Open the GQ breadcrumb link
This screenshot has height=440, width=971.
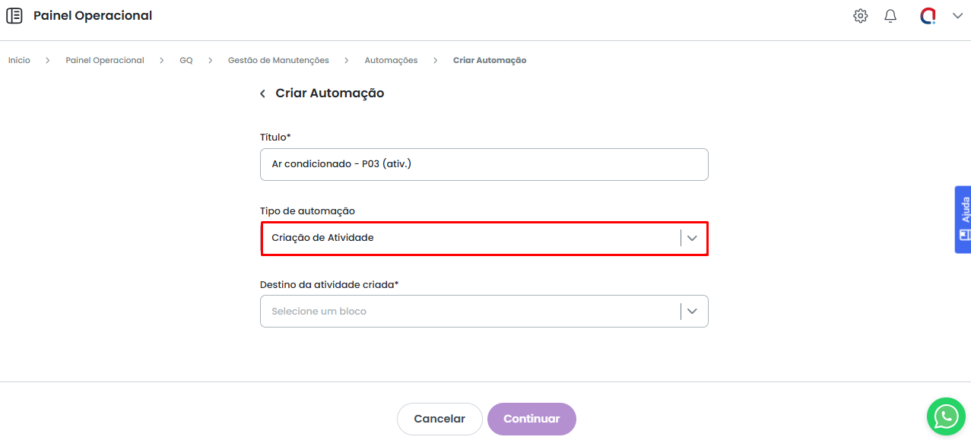click(x=186, y=60)
